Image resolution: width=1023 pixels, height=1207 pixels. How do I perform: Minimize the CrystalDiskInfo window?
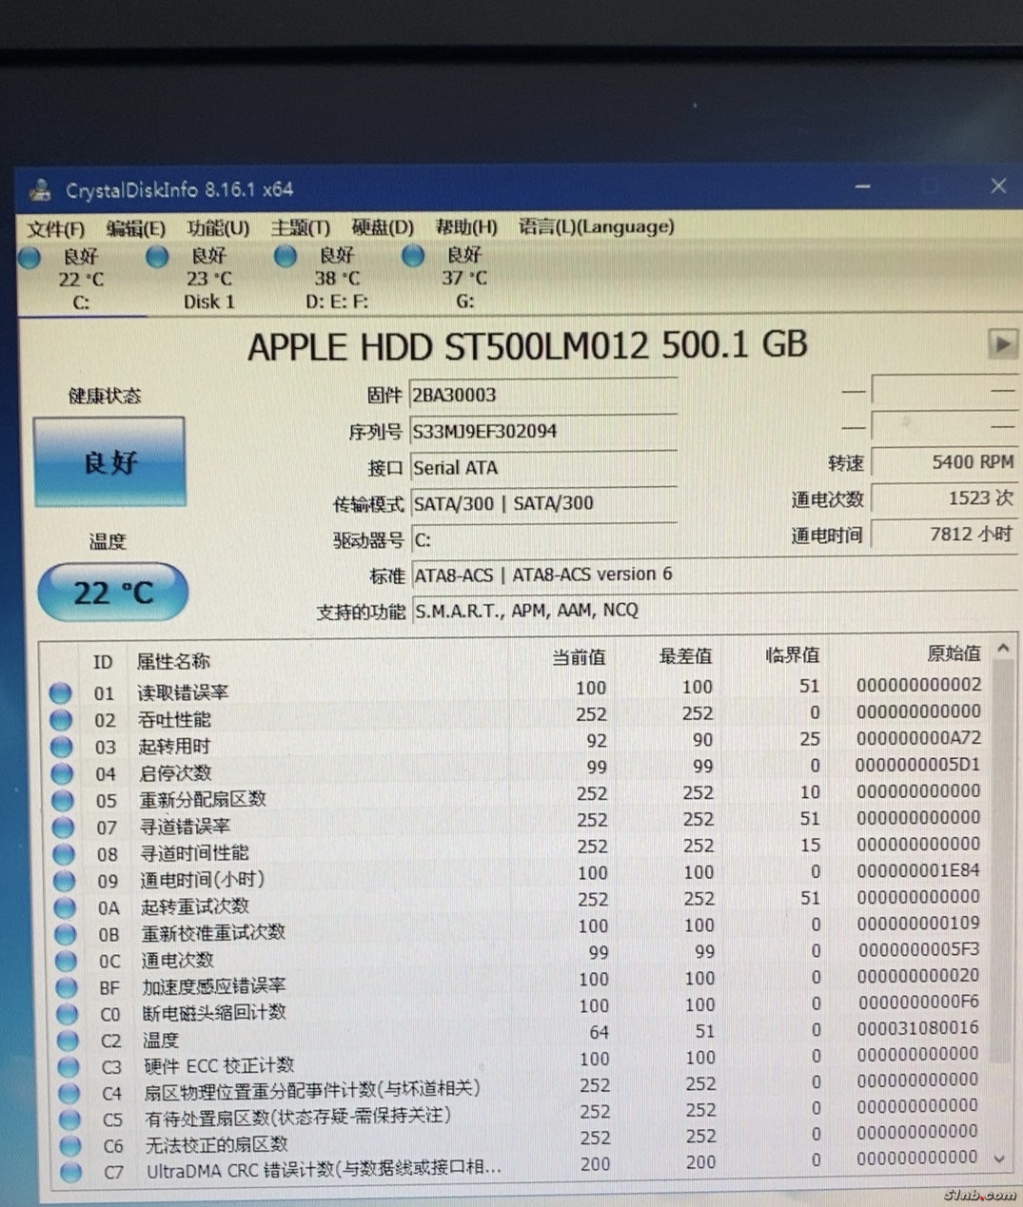pos(863,186)
